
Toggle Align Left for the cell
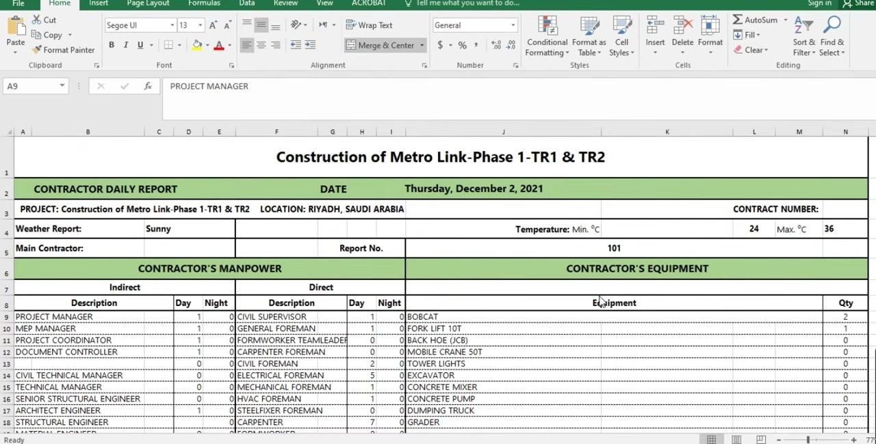point(247,45)
